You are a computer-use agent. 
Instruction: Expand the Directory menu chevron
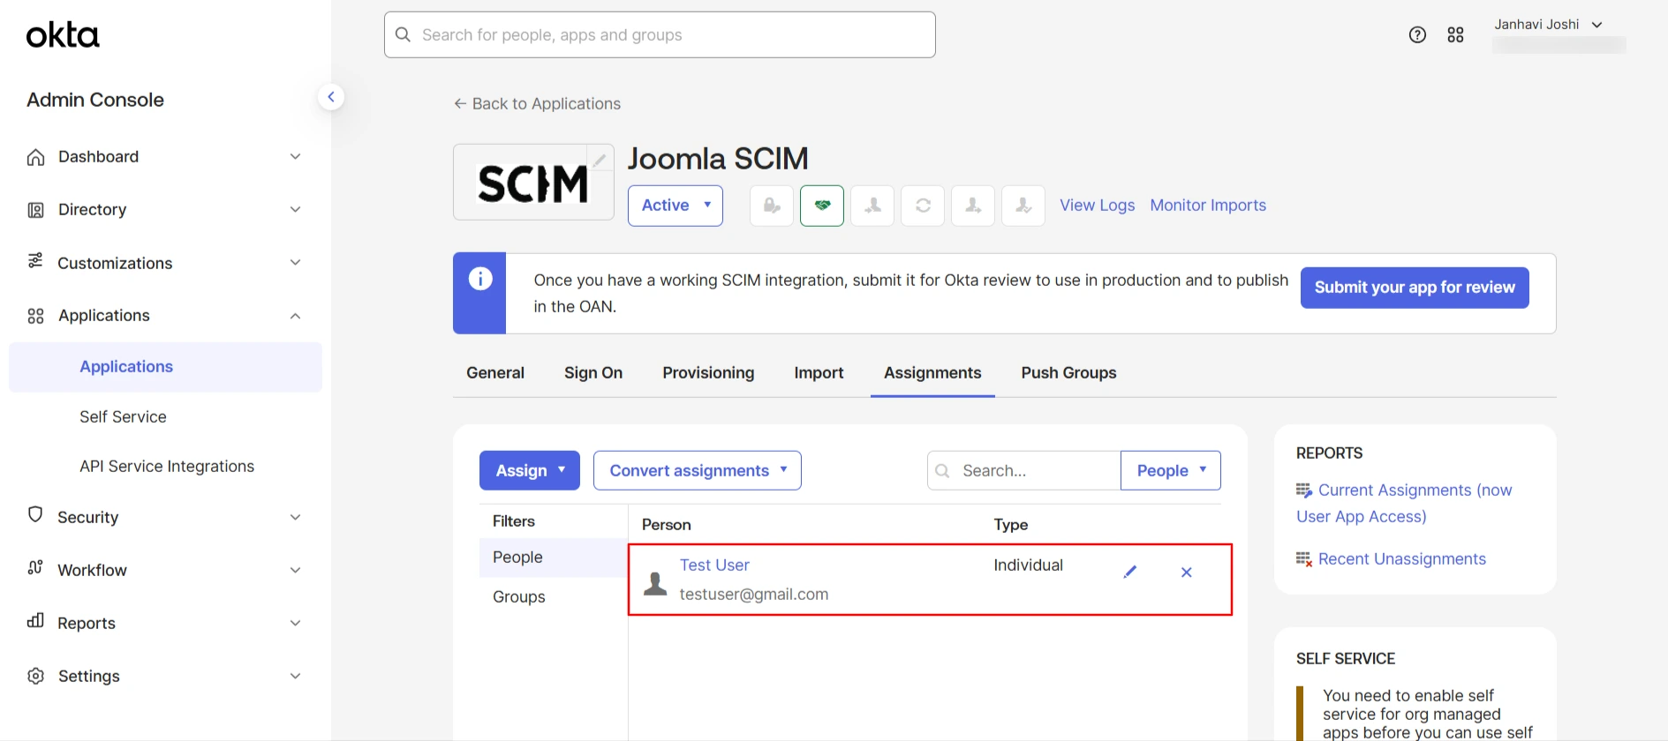point(295,209)
